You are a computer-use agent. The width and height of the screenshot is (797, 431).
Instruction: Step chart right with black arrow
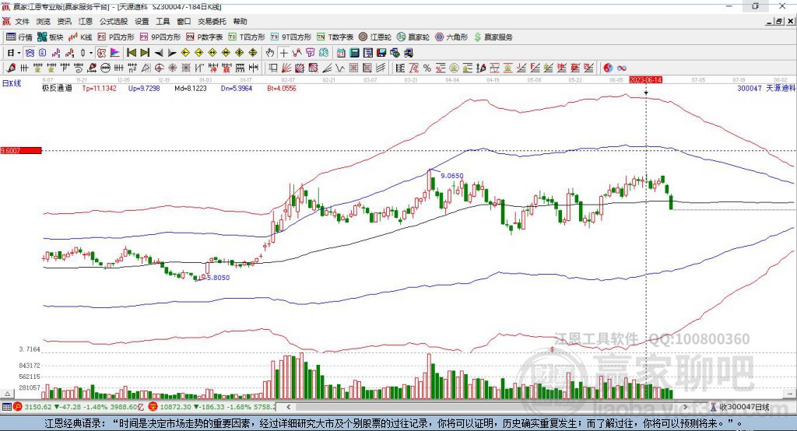172,53
